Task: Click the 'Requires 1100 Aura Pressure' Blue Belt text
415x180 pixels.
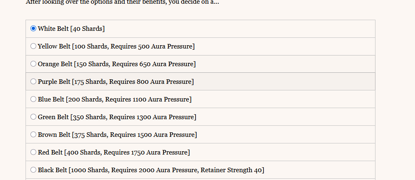Action: pos(148,99)
